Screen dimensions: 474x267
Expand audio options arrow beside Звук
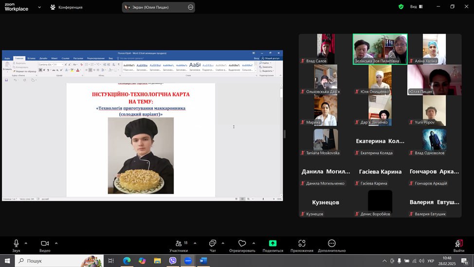(26, 243)
